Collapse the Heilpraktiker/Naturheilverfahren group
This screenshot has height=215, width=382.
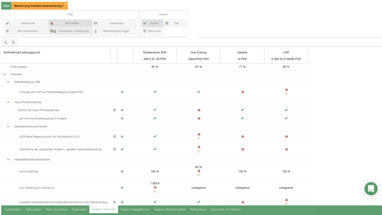[8, 159]
